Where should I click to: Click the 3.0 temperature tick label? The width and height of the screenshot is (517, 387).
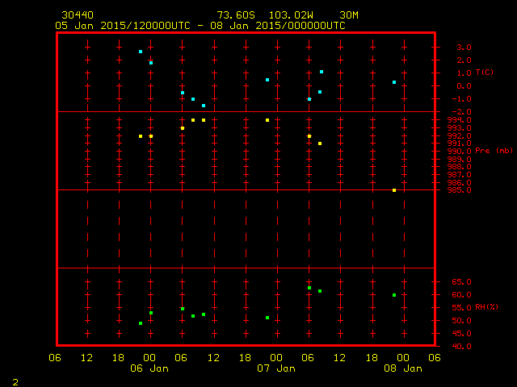(x=464, y=48)
